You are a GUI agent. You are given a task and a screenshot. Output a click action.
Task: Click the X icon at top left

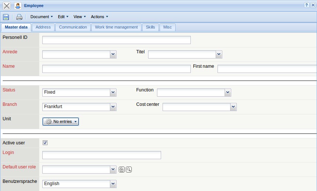[x=7, y=6]
